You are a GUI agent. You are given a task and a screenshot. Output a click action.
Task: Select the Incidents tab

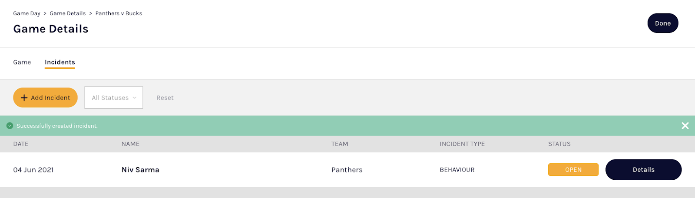[60, 62]
